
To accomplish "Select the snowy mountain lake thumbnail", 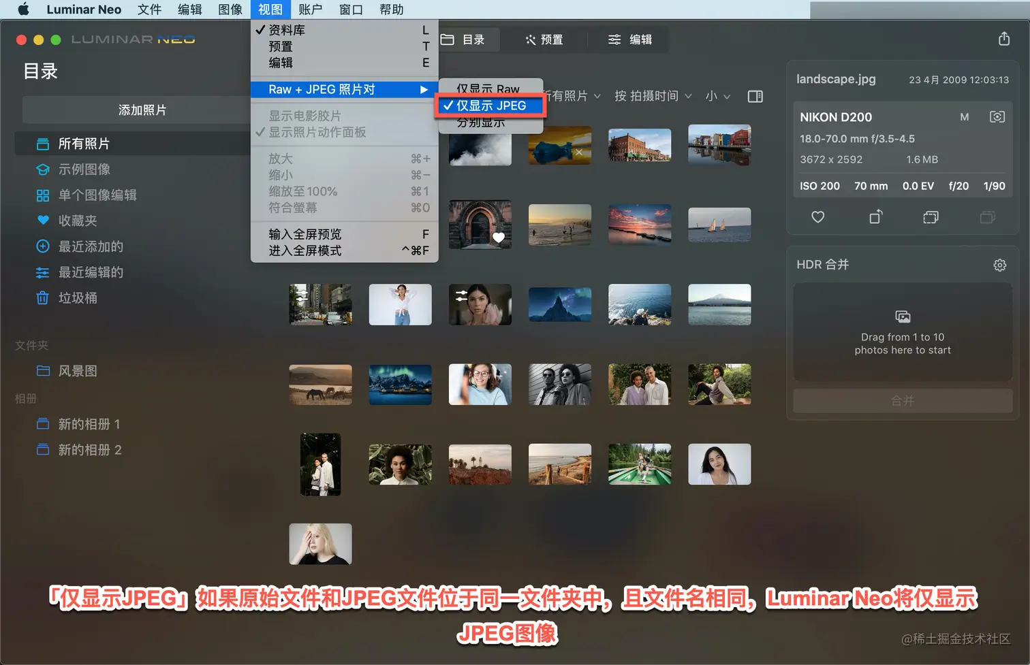I will [719, 304].
